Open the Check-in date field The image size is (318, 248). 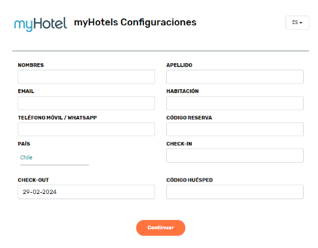coord(235,156)
